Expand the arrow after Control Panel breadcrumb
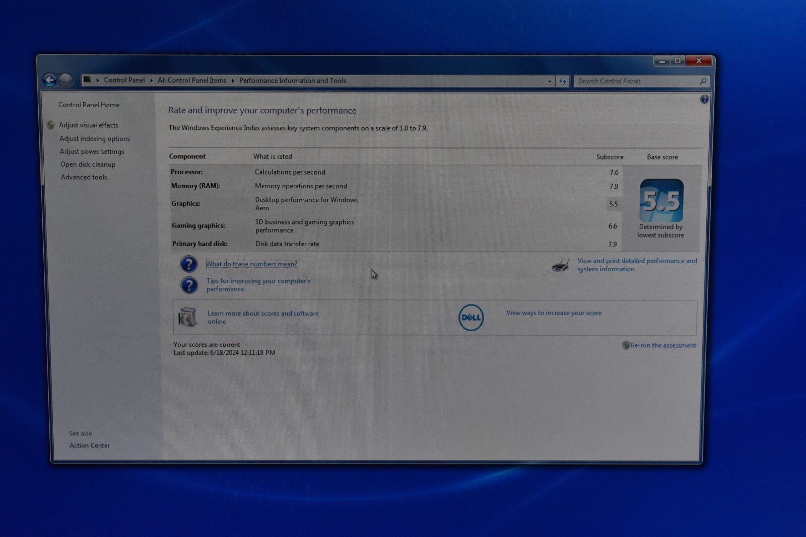Viewport: 806px width, 537px height. pos(151,81)
